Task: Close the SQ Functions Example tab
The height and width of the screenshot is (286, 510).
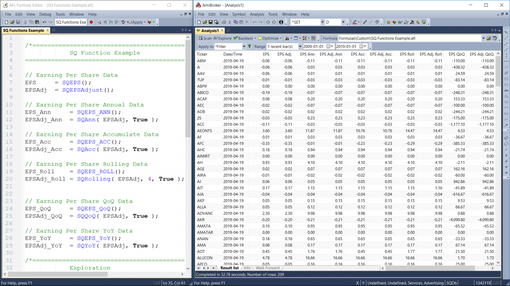Action: 48,30
